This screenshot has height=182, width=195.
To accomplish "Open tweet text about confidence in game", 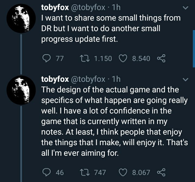I will (x=115, y=121).
